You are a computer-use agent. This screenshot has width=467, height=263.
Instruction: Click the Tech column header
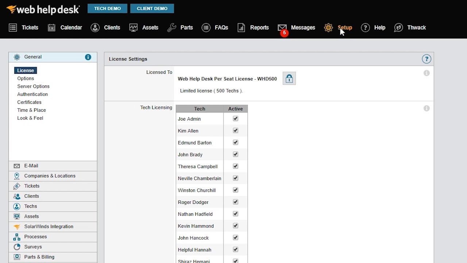(200, 109)
